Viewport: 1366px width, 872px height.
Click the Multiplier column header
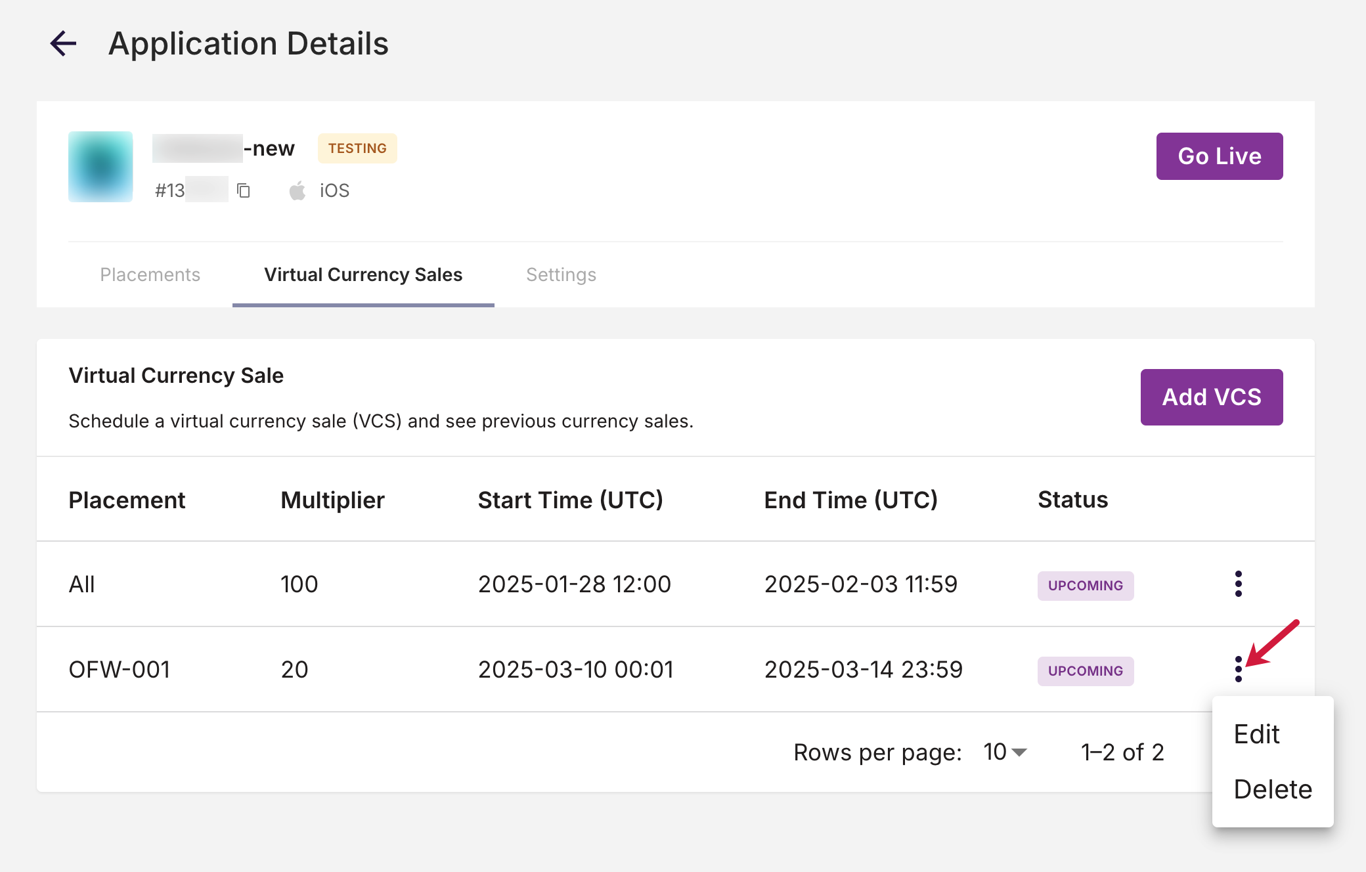point(332,500)
